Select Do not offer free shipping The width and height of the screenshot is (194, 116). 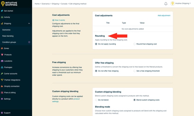(96, 71)
